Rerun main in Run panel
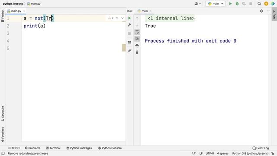277x156 pixels. click(129, 18)
